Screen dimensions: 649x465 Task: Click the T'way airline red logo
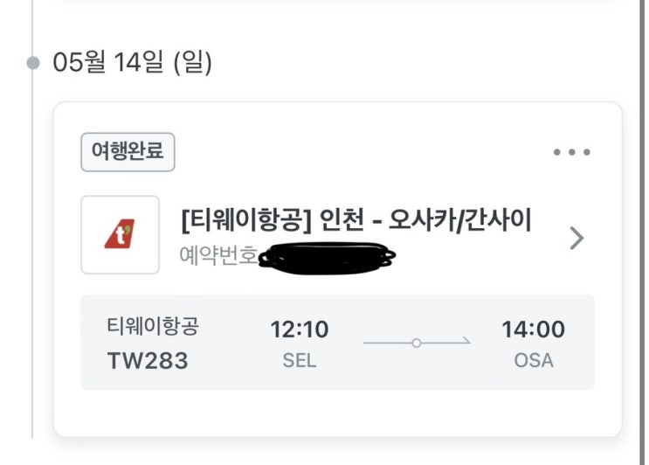pos(120,235)
